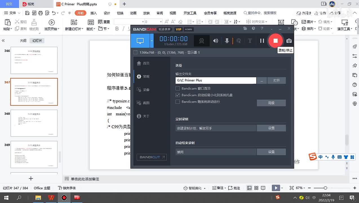Viewport: 359px width, 203px height.
Task: Open the BANDICUT link button
Action: point(152,157)
